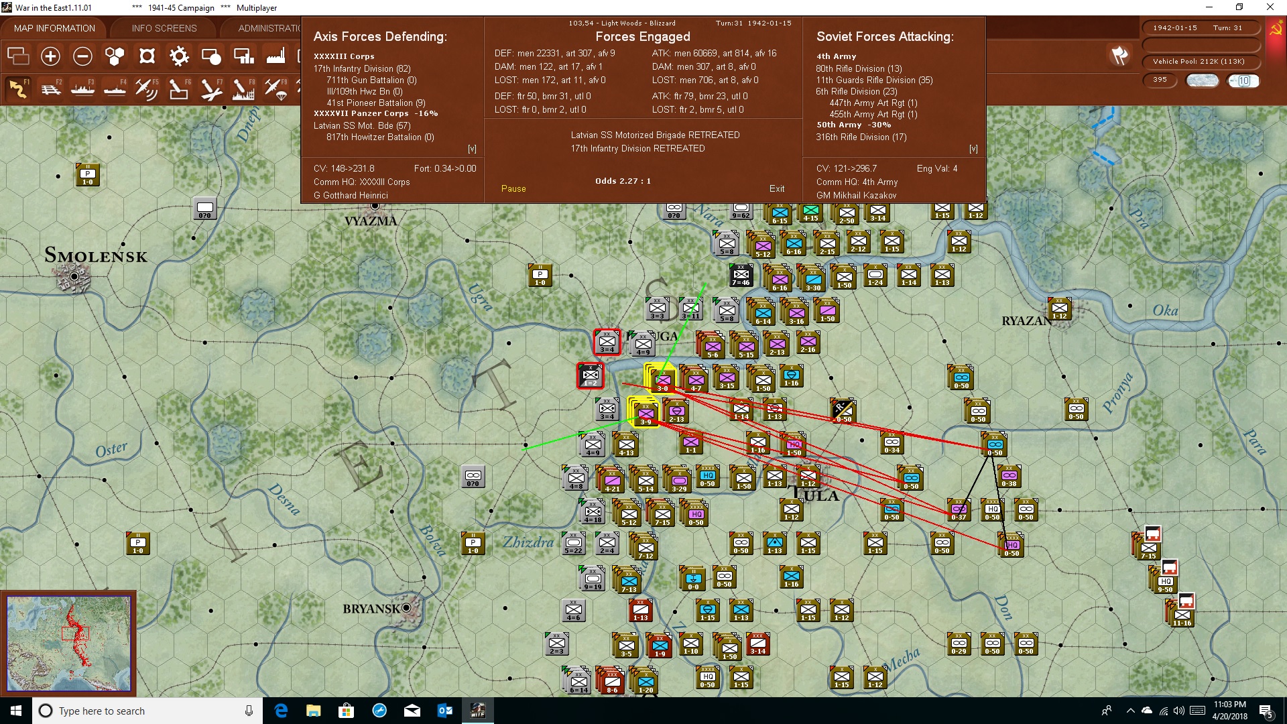The image size is (1287, 724).
Task: Click the taskbar search box
Action: [x=147, y=711]
